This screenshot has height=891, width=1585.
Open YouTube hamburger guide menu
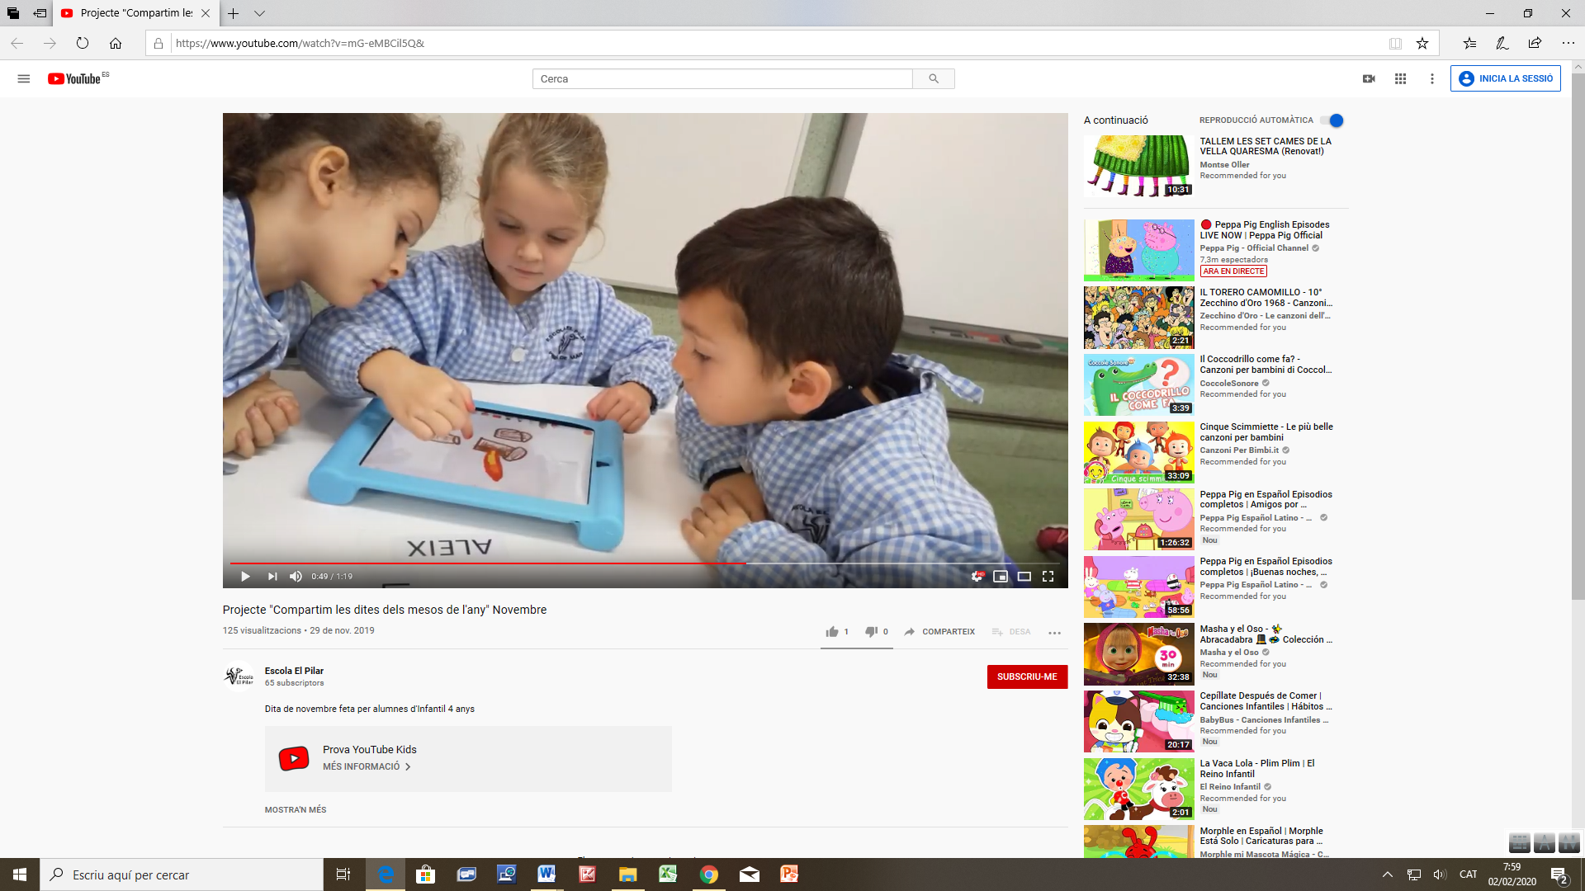(x=23, y=78)
